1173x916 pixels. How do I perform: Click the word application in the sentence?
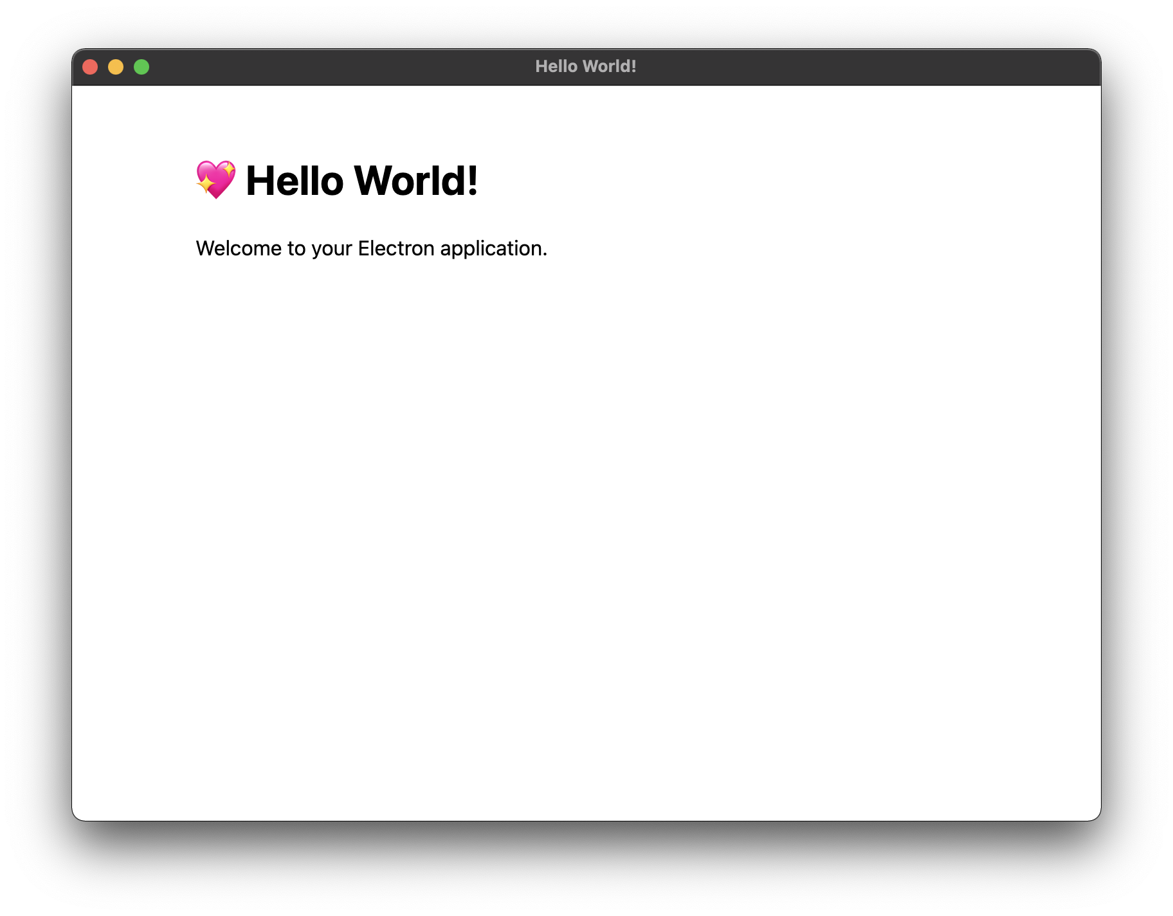[x=491, y=248]
